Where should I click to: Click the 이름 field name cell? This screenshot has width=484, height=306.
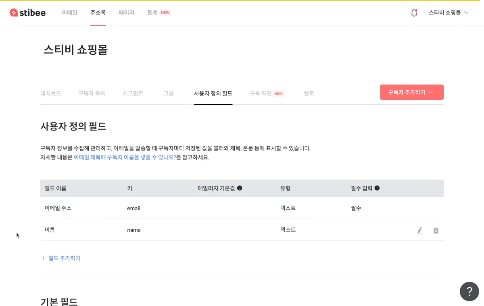tap(50, 230)
